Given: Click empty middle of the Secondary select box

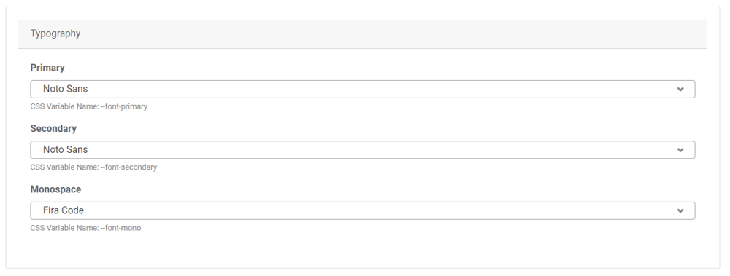Looking at the screenshot, I should coord(372,149).
